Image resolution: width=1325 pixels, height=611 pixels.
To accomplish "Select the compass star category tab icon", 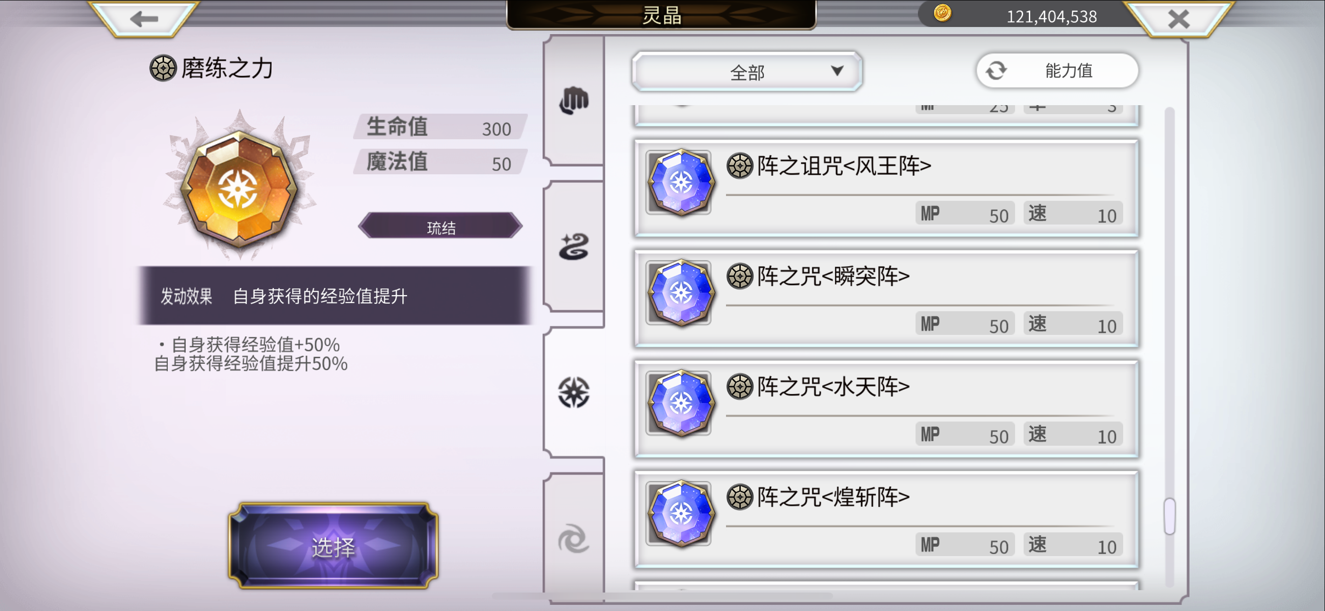I will 573,393.
